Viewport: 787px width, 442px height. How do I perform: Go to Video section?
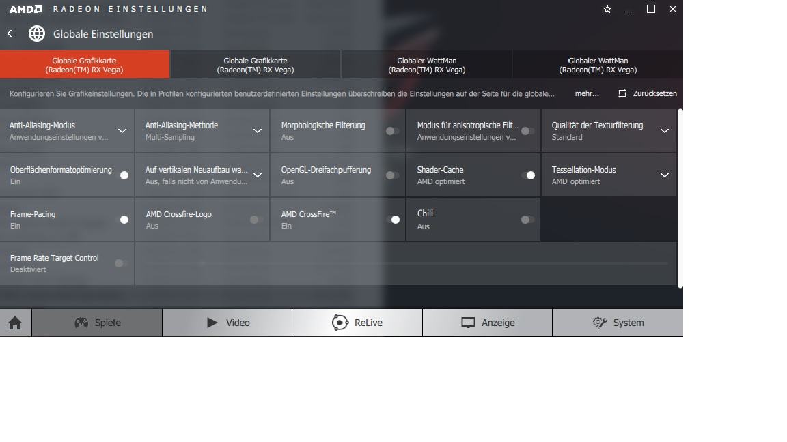pyautogui.click(x=227, y=323)
